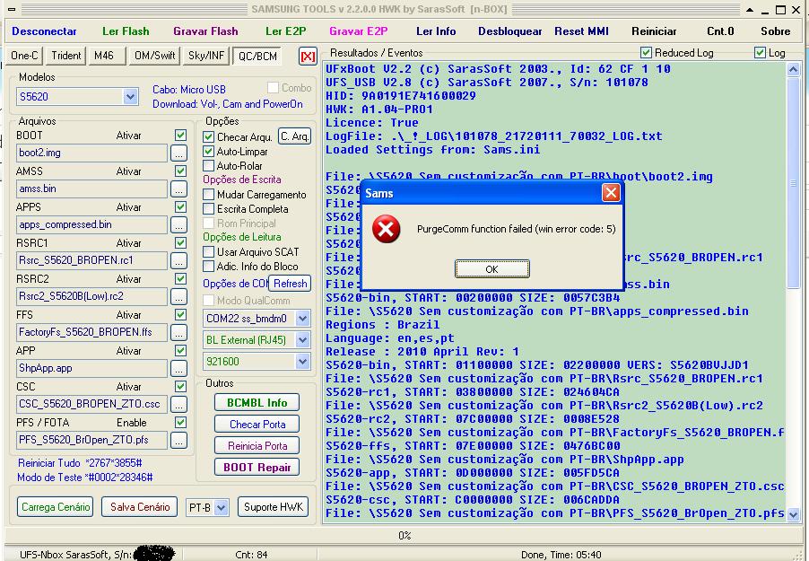Click the C. Arq. button
Image resolution: width=809 pixels, height=561 pixels.
coord(294,136)
